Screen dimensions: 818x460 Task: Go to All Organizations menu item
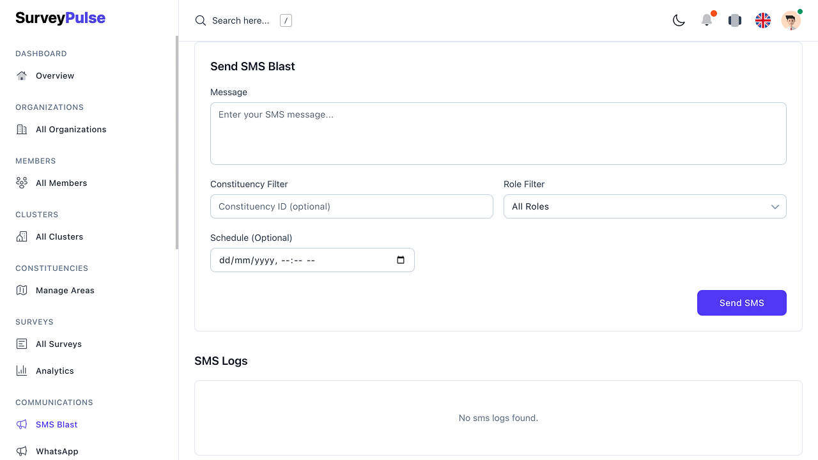[71, 129]
